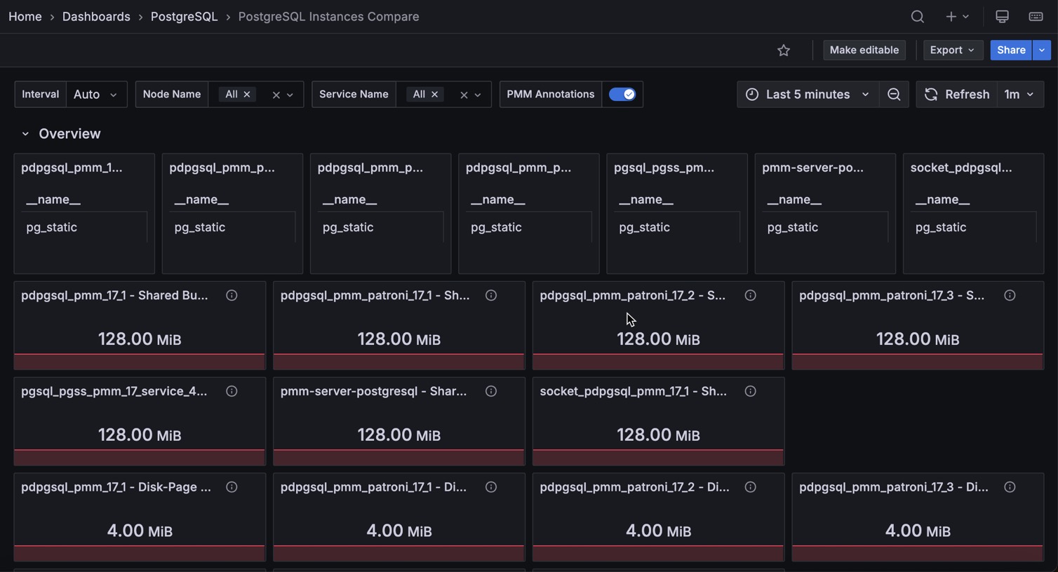This screenshot has height=572, width=1058.
Task: Click info icon on pmm-server-postgresql panel
Action: [491, 391]
